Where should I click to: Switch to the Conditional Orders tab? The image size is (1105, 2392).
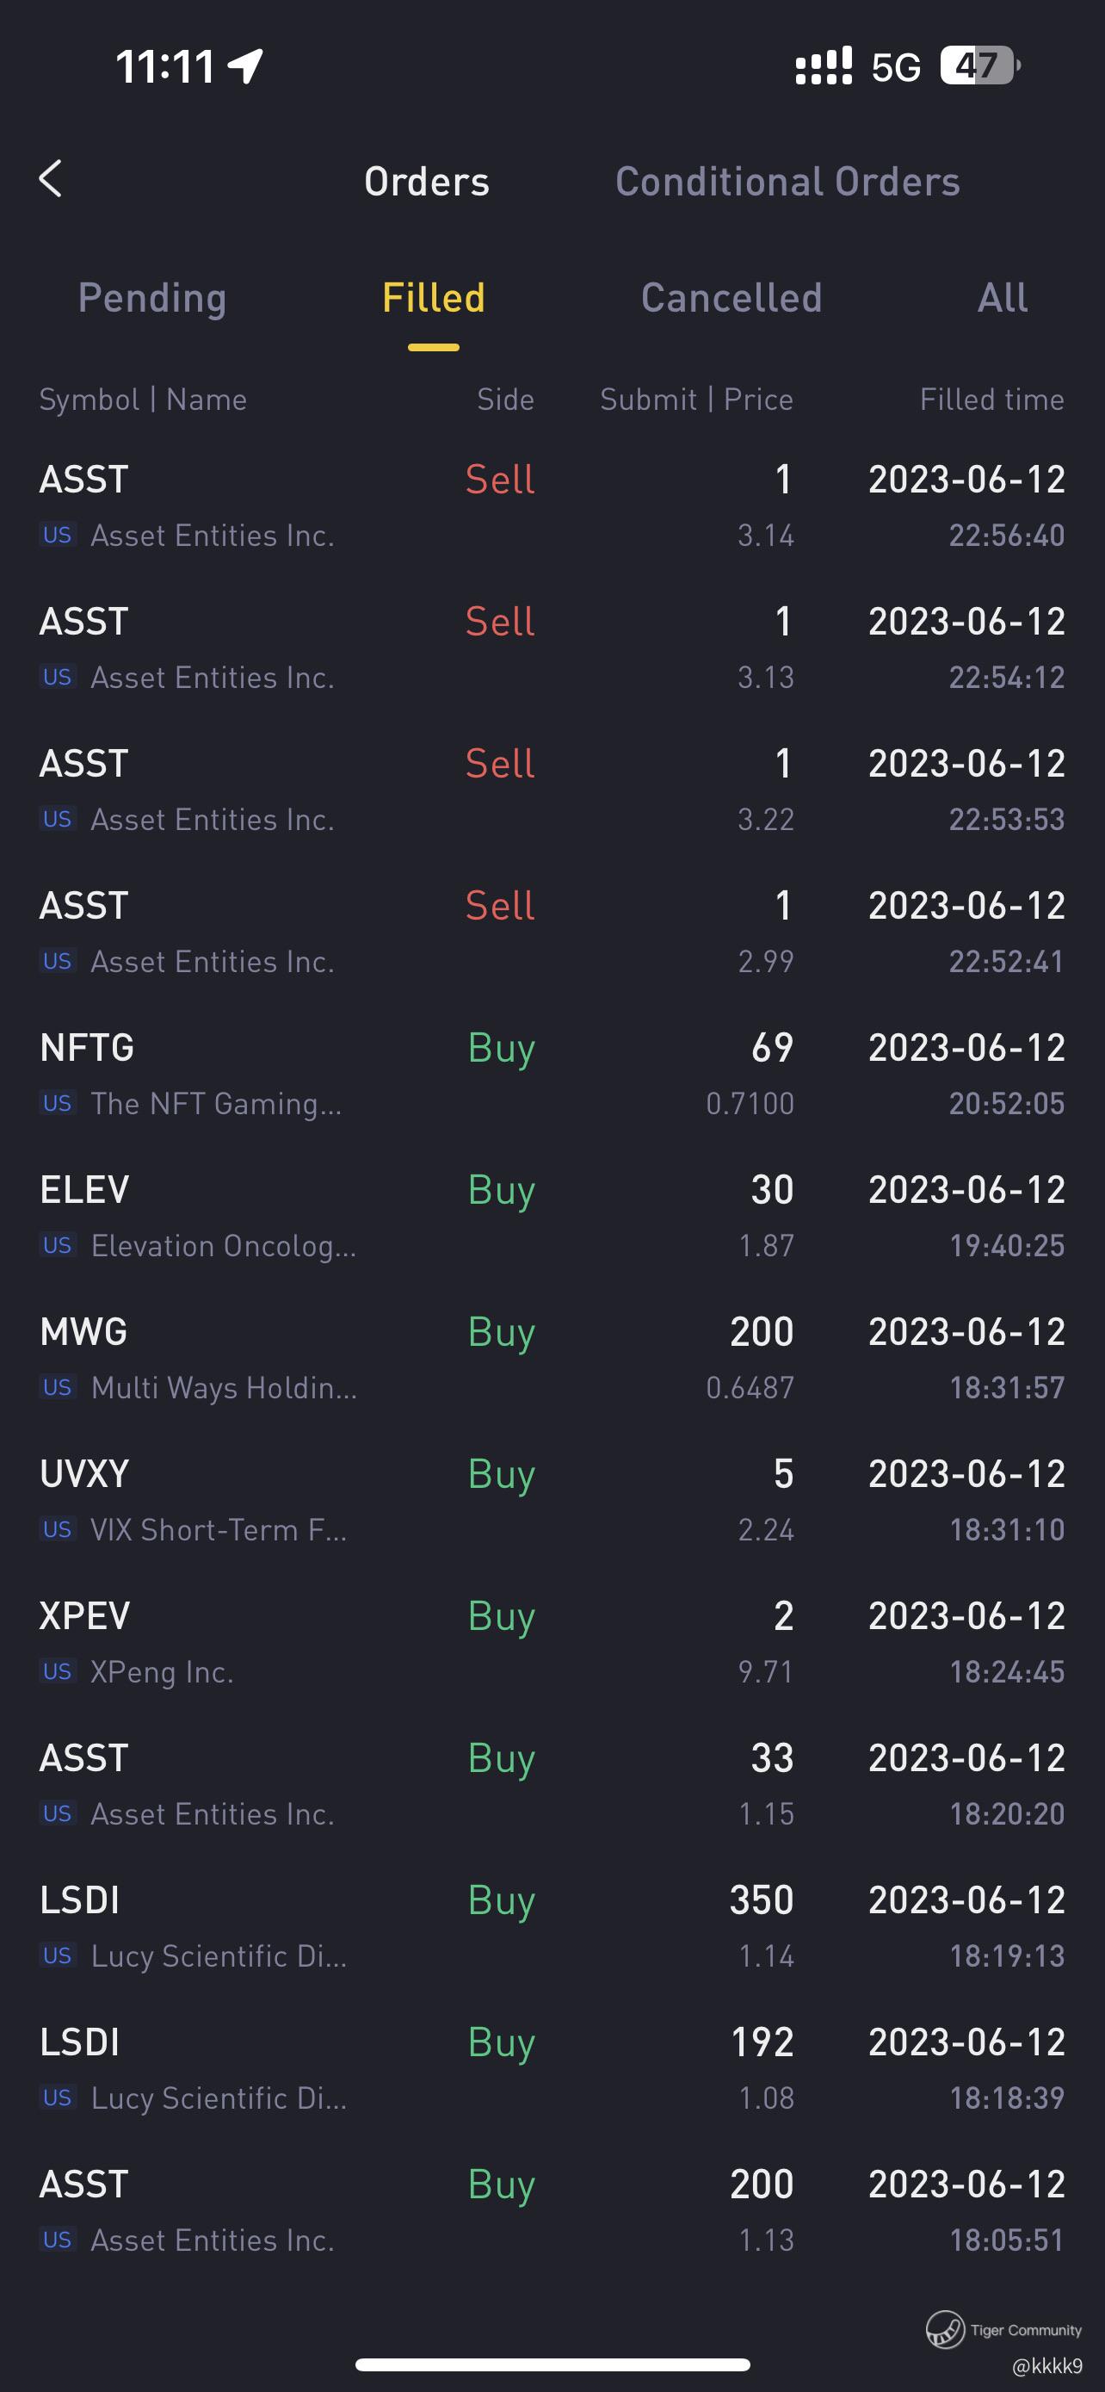[x=787, y=181]
